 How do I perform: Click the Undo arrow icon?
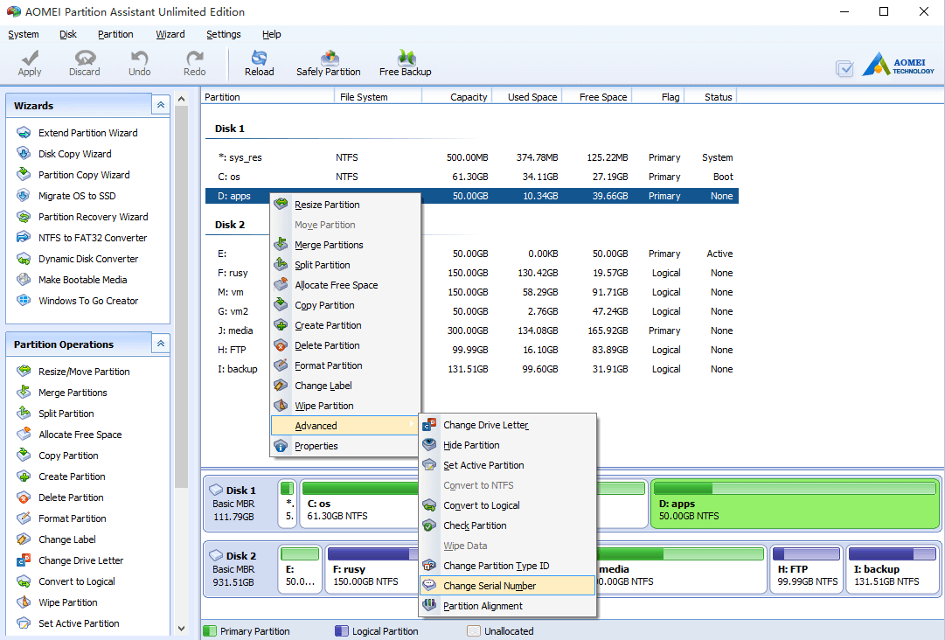(139, 58)
